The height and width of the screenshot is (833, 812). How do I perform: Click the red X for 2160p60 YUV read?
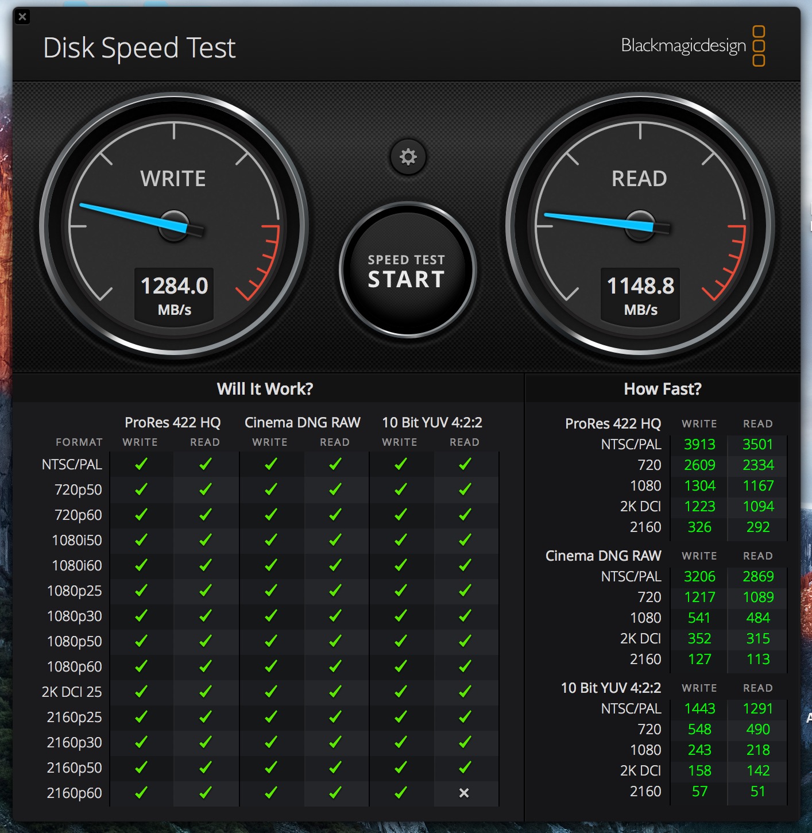pos(464,793)
